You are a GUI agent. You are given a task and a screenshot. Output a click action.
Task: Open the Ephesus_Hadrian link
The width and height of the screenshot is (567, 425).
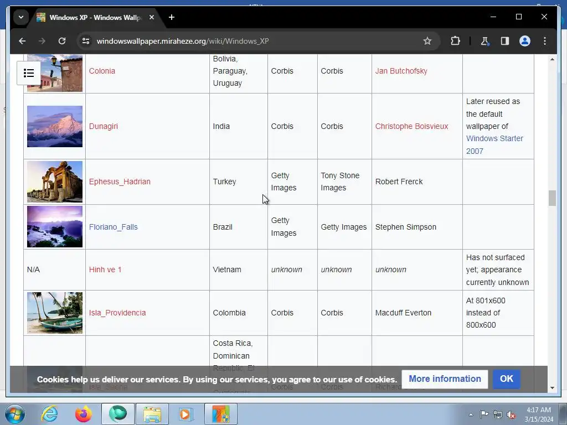pos(120,182)
